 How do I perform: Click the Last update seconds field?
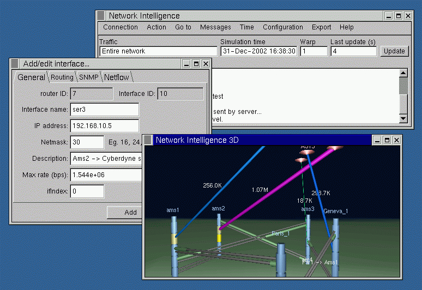(x=353, y=51)
